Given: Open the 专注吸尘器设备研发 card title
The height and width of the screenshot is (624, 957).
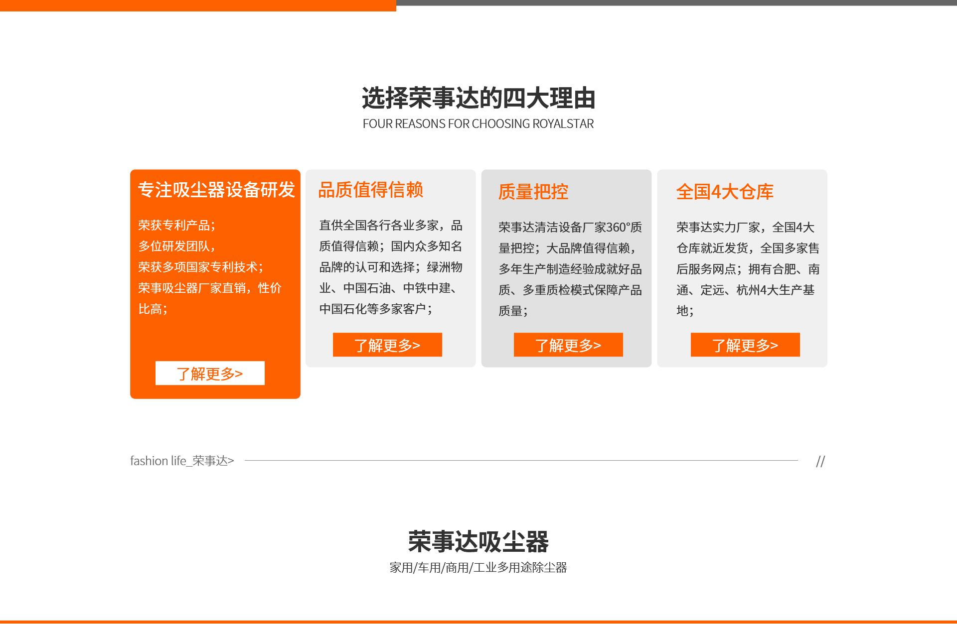Looking at the screenshot, I should coord(216,190).
